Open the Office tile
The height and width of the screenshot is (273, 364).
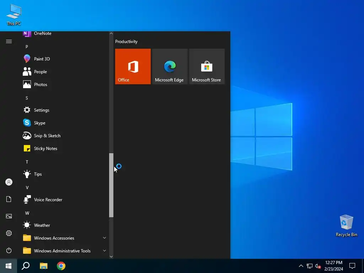[x=133, y=66]
